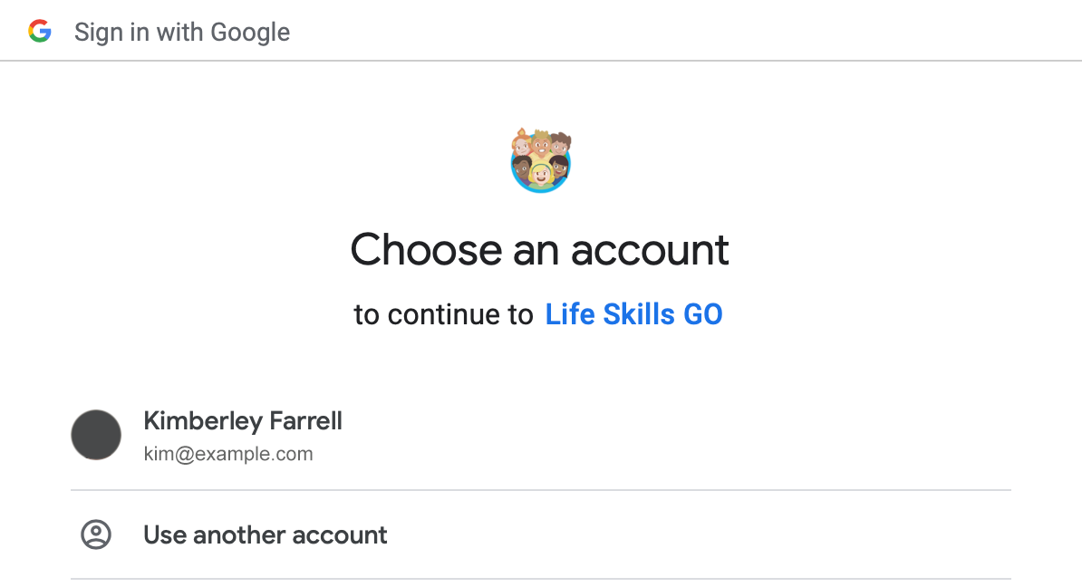The height and width of the screenshot is (587, 1082).
Task: Select Kimberley Farrell's grey profile avatar
Action: (96, 435)
